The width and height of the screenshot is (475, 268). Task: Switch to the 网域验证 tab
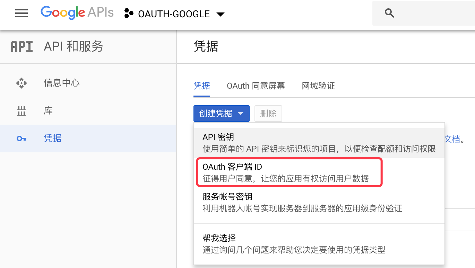(318, 86)
